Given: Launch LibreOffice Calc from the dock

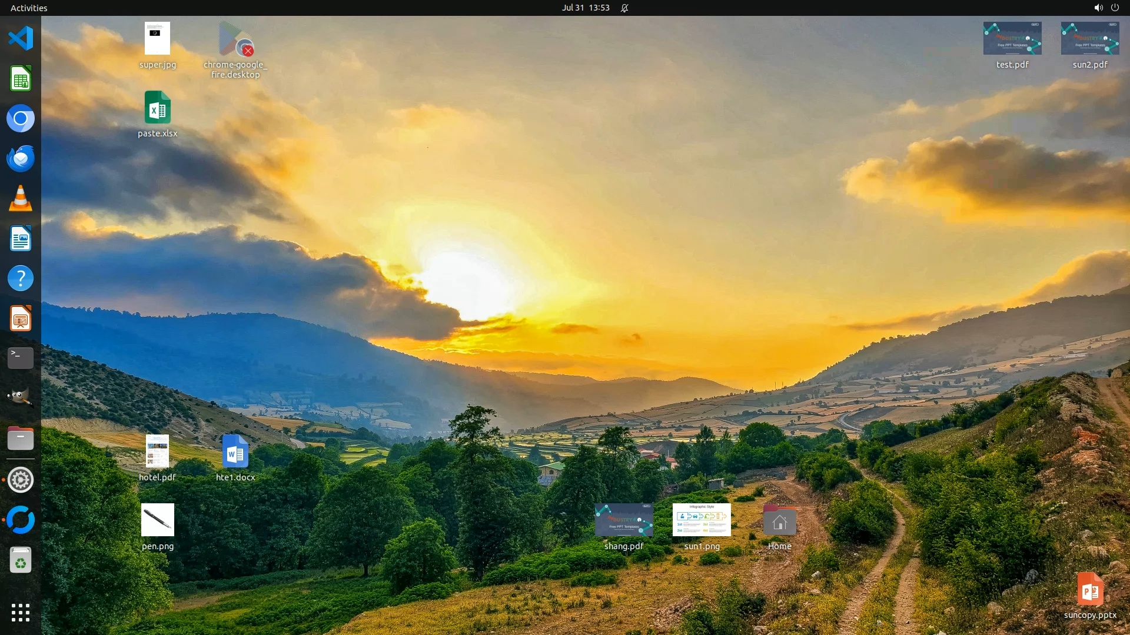Looking at the screenshot, I should (21, 79).
